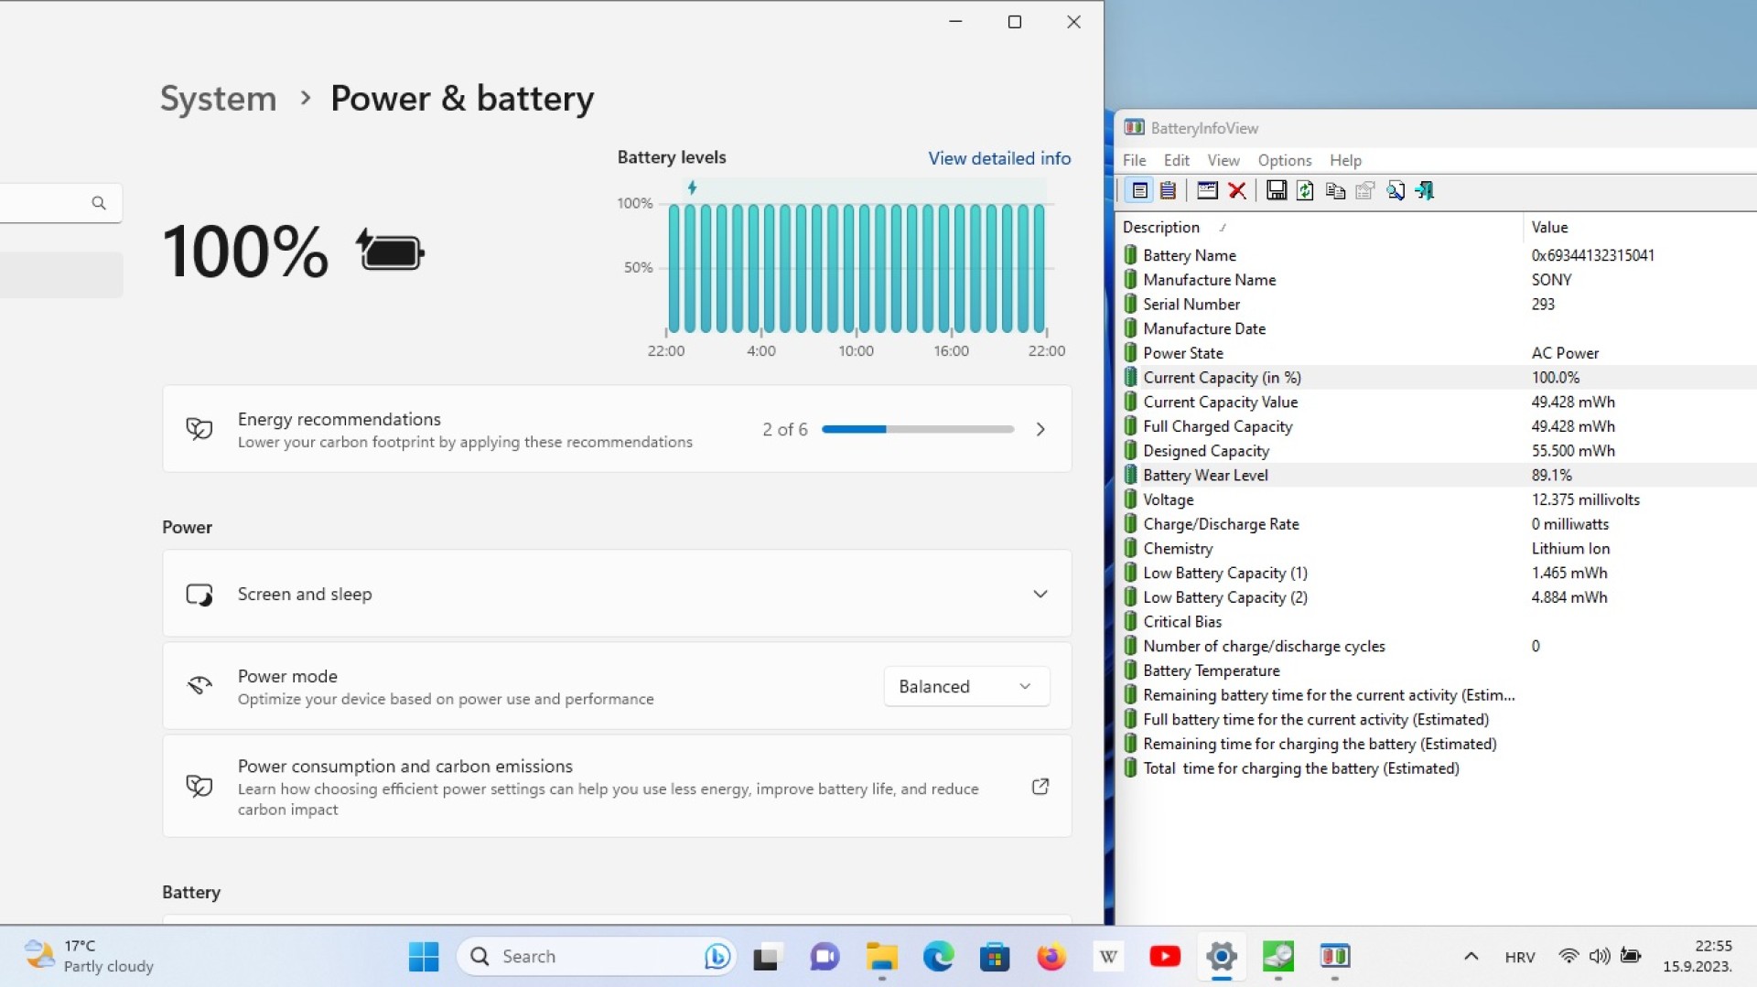This screenshot has width=1757, height=987.
Task: Click the Find magnifier icon in toolbar
Action: point(1395,190)
